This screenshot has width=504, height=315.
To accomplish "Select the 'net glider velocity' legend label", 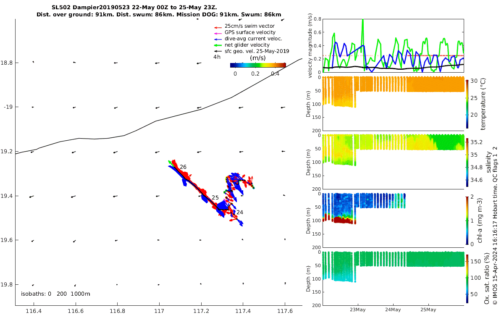I will click(x=247, y=45).
